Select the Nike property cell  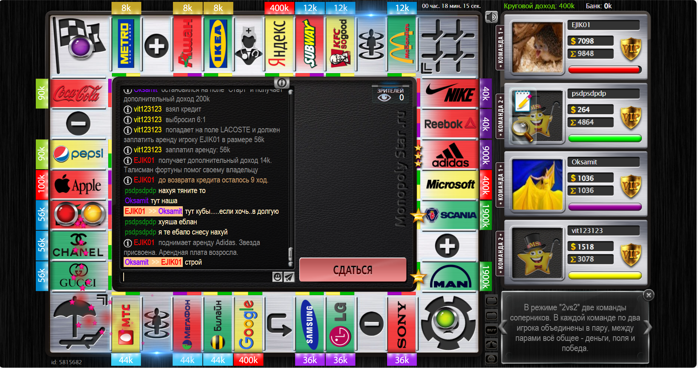[449, 94]
